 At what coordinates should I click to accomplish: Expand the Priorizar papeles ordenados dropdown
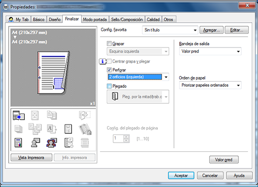210,85
